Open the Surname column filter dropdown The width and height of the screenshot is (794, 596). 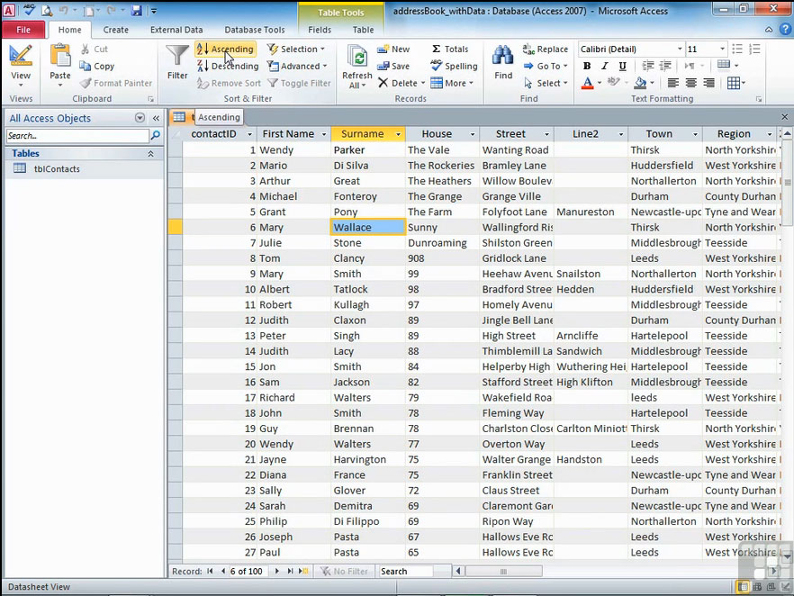tap(396, 134)
